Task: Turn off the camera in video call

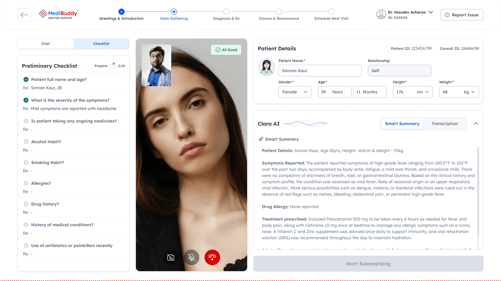Action: point(171,257)
